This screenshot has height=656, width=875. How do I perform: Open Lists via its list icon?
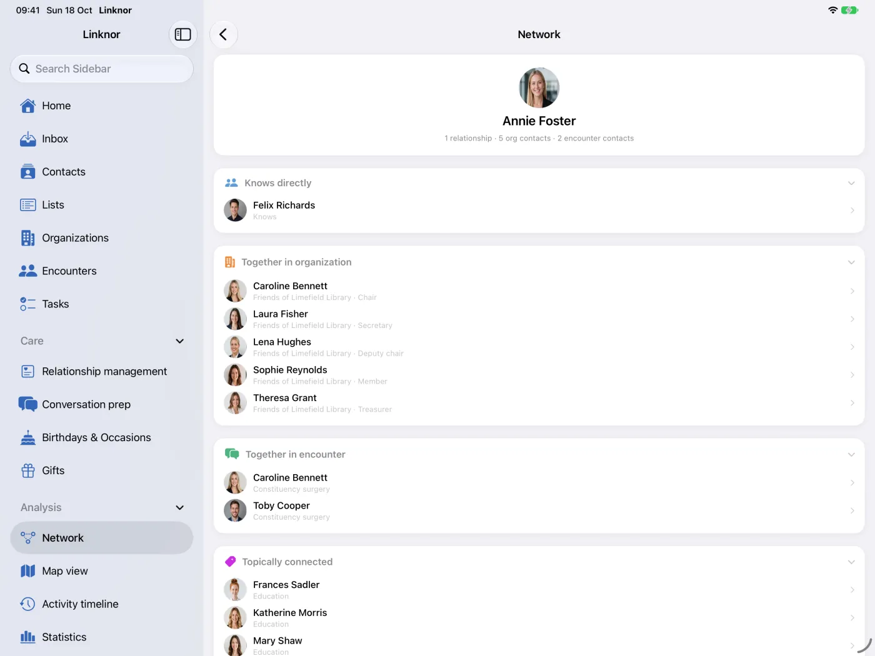(28, 205)
